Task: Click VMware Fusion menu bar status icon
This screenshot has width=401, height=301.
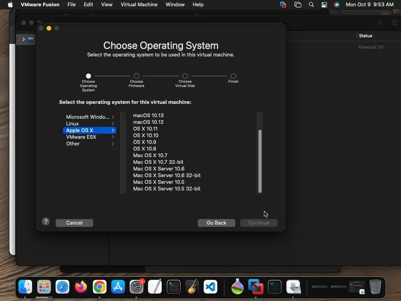Action: [x=283, y=5]
